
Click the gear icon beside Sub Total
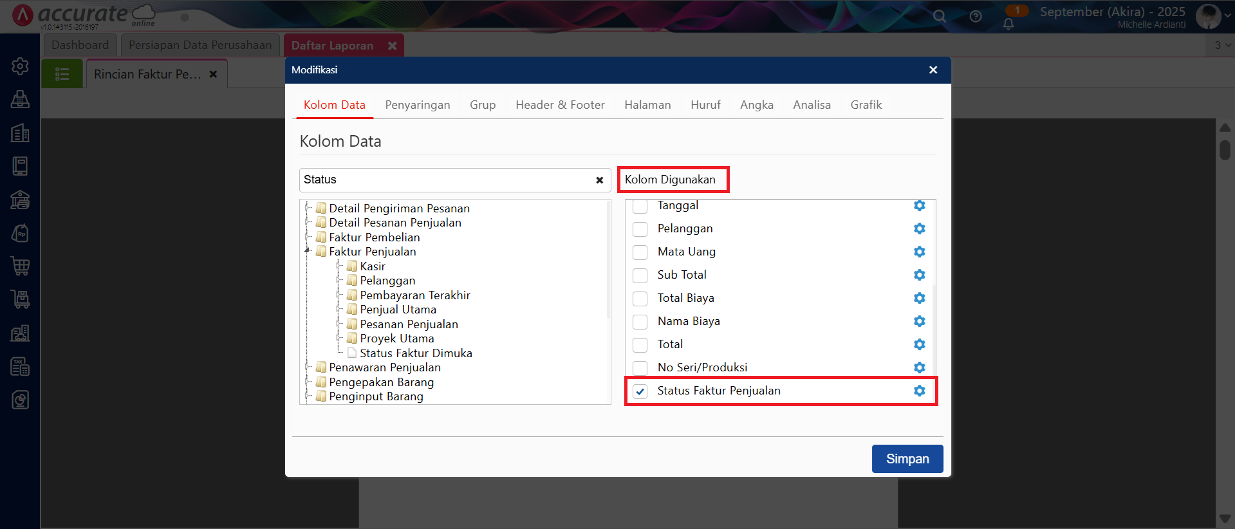coord(919,275)
